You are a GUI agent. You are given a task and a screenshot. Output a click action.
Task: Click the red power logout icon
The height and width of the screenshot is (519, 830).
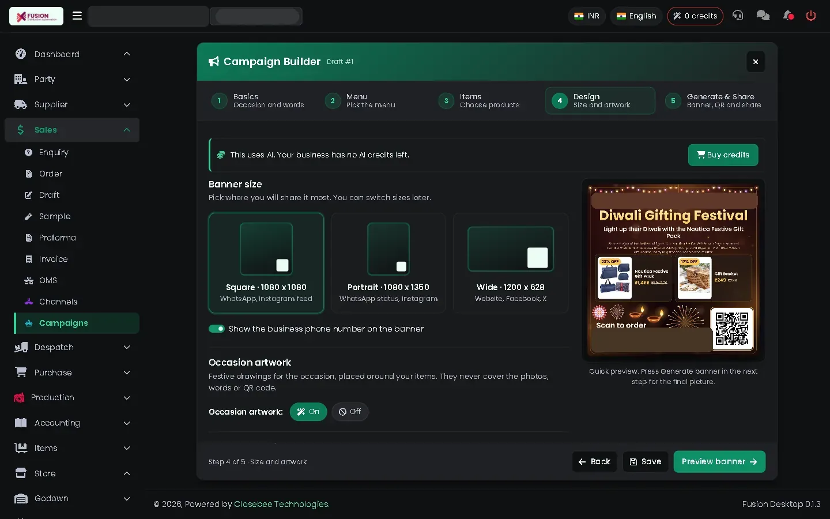(811, 16)
